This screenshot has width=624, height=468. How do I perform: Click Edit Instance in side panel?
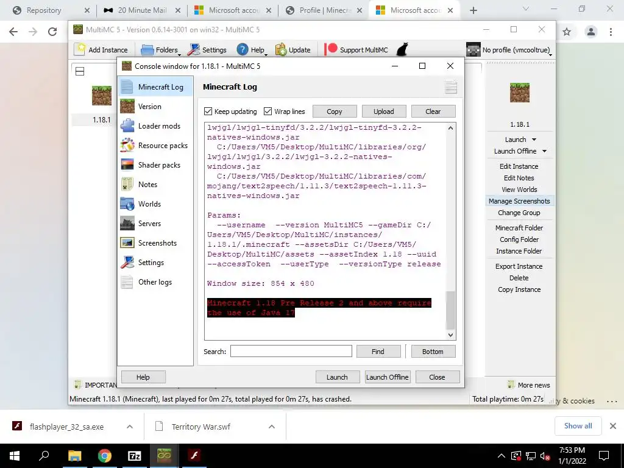click(x=519, y=166)
